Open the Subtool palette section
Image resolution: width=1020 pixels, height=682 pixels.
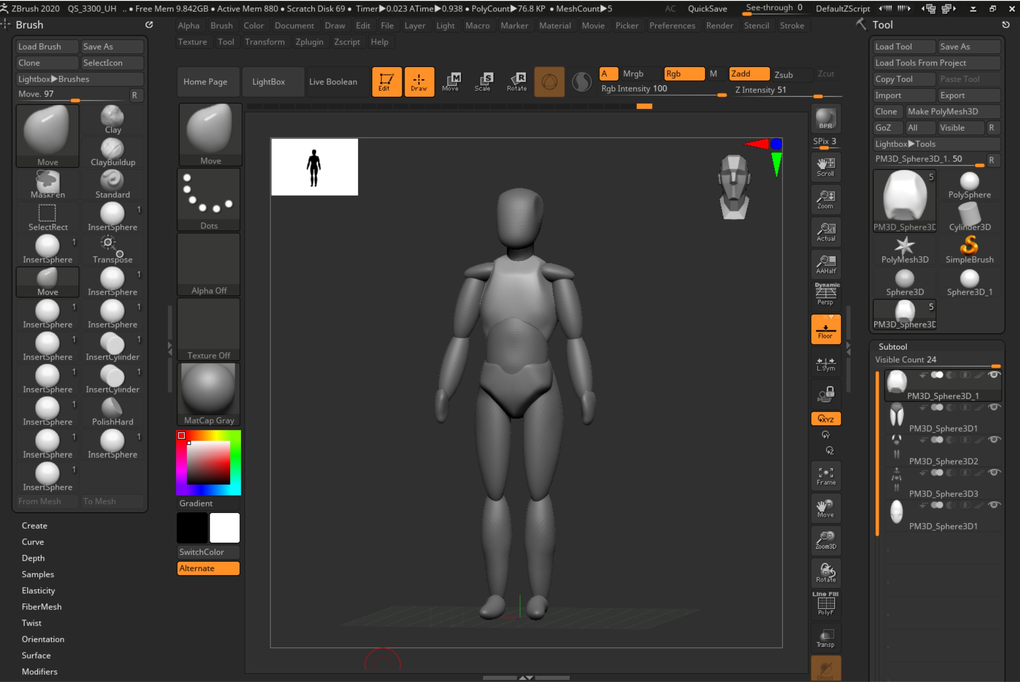(x=892, y=347)
